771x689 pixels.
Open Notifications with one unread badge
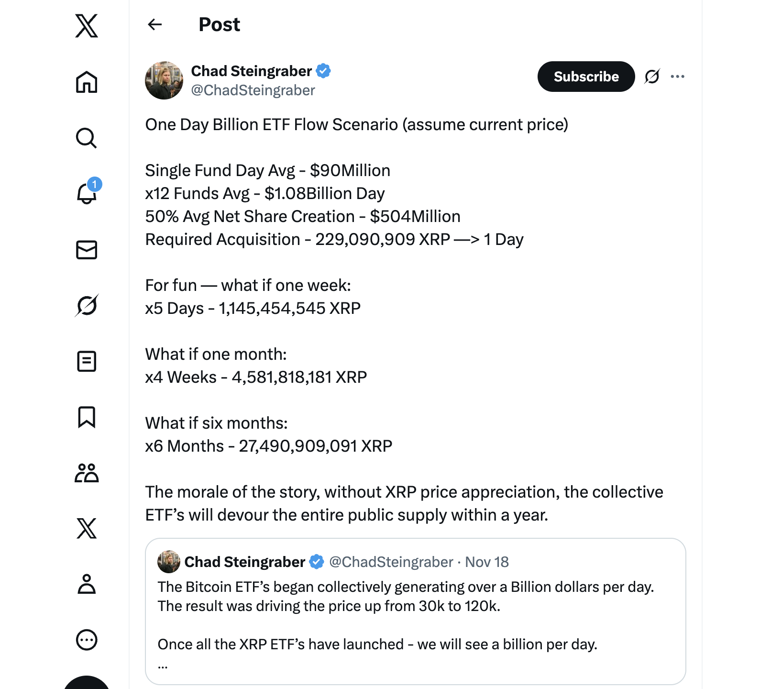pos(87,193)
